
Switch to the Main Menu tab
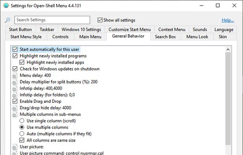click(x=90, y=37)
